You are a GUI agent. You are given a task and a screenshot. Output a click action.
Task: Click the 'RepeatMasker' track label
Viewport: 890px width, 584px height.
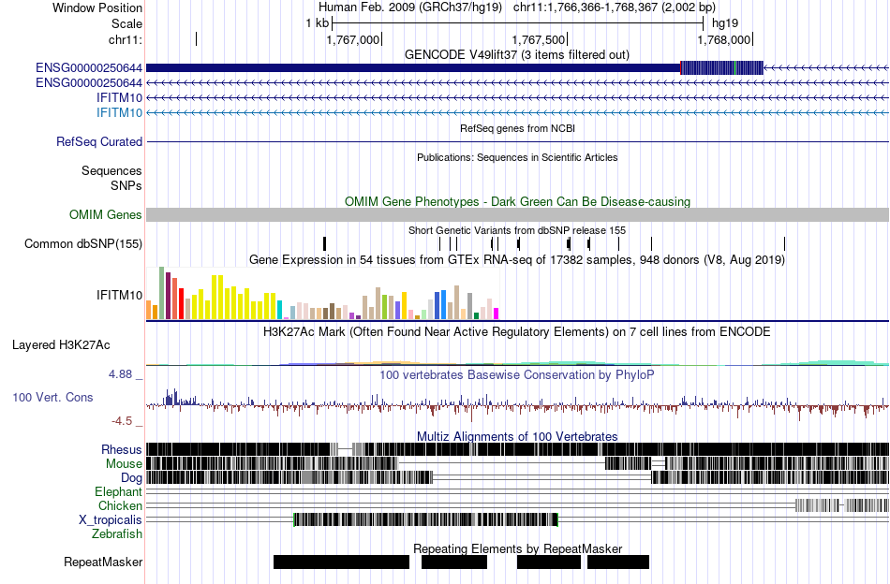tap(103, 562)
